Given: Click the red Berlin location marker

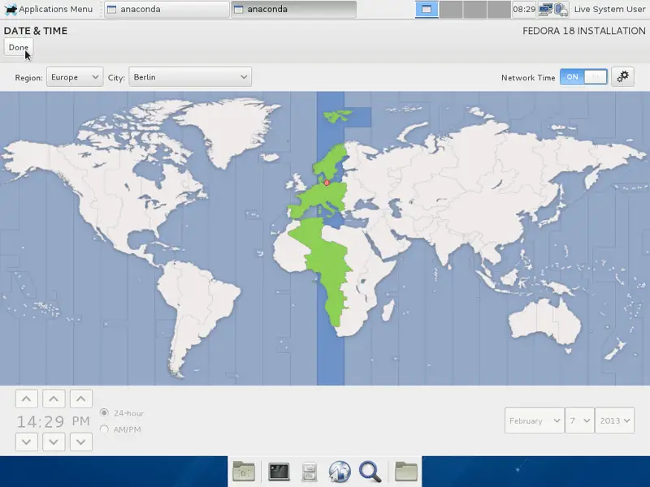Looking at the screenshot, I should (x=327, y=182).
